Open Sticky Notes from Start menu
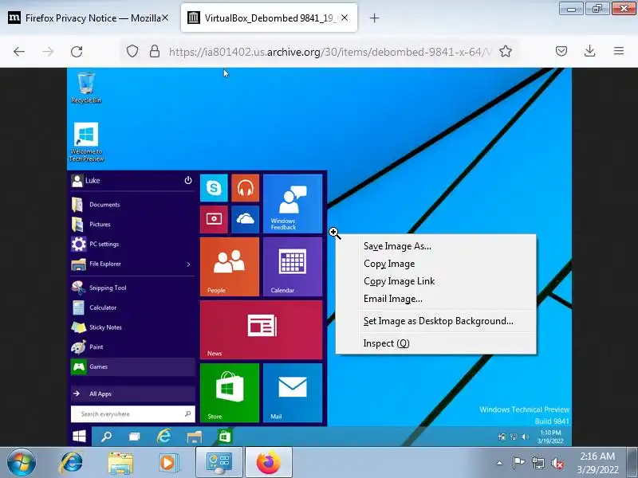Viewport: 638px width, 478px height. click(x=132, y=327)
